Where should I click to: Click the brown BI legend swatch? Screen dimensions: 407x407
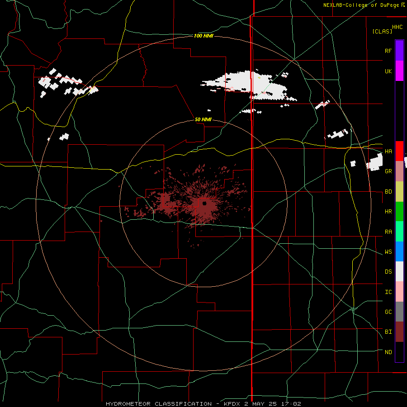[399, 332]
